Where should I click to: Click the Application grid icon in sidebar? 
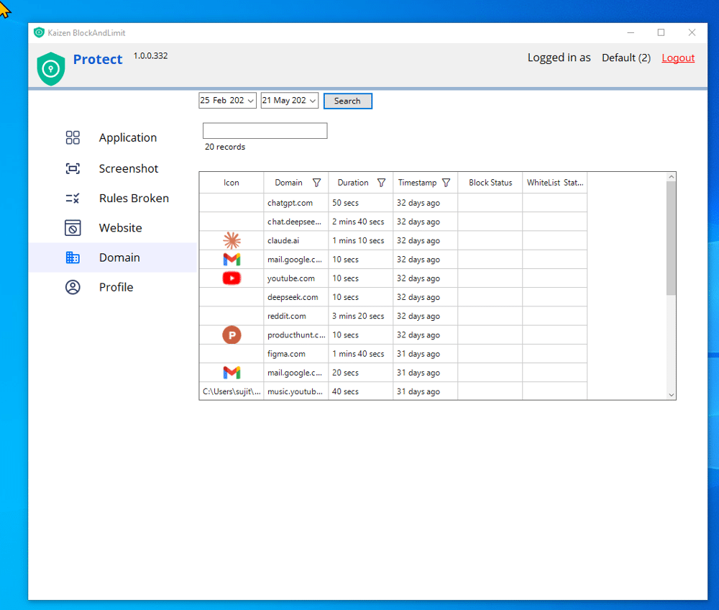tap(73, 137)
